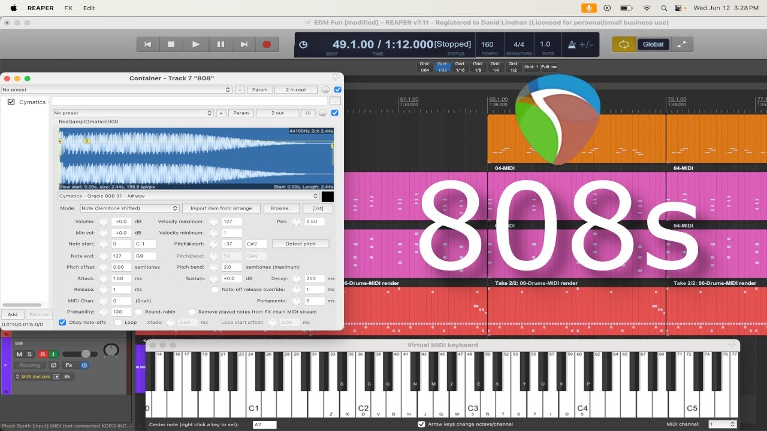
Task: Enable the Round-robin checkbox
Action: (x=138, y=312)
